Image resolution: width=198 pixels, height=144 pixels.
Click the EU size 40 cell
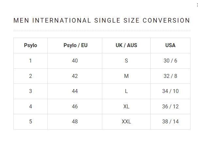[75, 61]
